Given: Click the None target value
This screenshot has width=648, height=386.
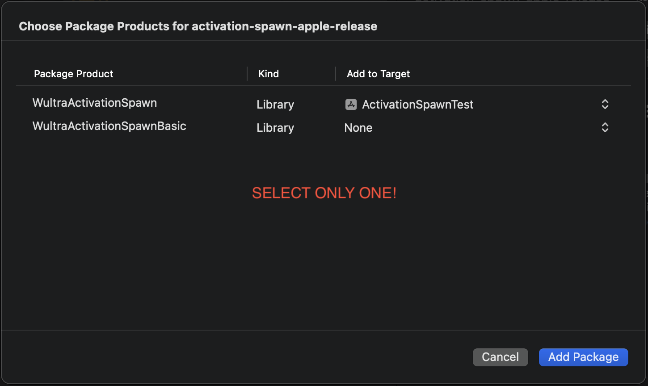Looking at the screenshot, I should tap(358, 128).
